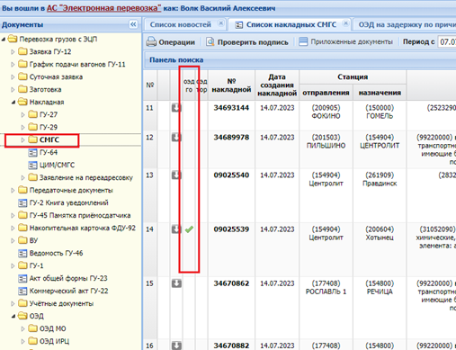456x350 pixels.
Task: Click the отправления column header
Action: tap(326, 93)
